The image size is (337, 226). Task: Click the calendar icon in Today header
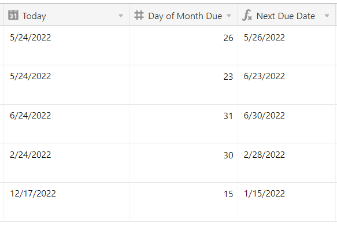(x=13, y=16)
